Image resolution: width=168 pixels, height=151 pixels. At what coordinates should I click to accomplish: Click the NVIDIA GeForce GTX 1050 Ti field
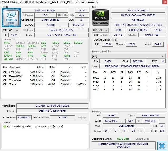click(138, 15)
